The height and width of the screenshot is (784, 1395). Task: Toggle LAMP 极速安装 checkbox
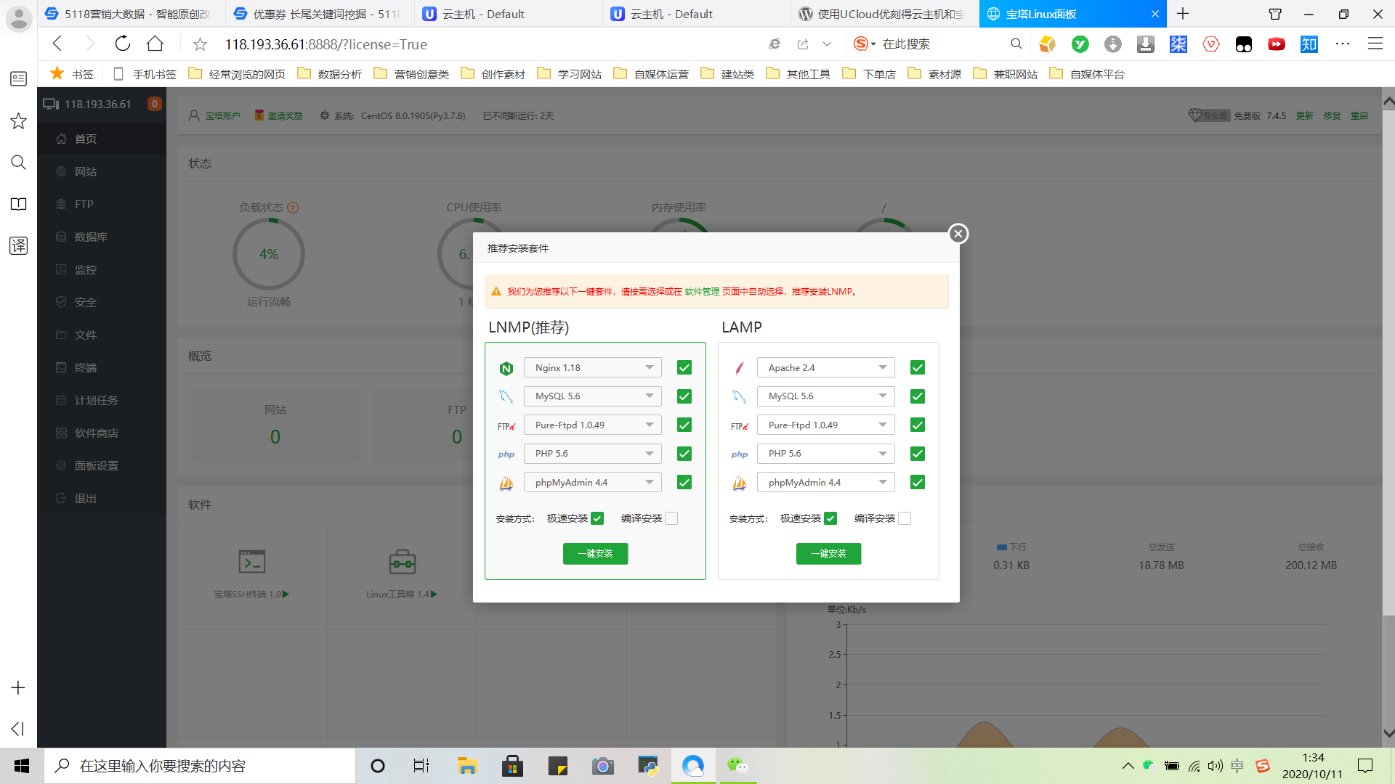click(830, 518)
